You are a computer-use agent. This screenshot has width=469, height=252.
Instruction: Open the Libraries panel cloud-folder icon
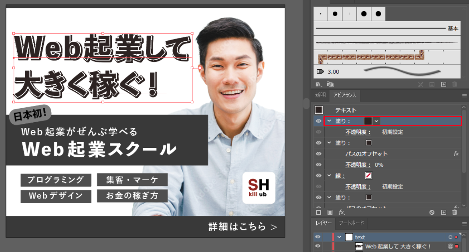[x=330, y=84]
